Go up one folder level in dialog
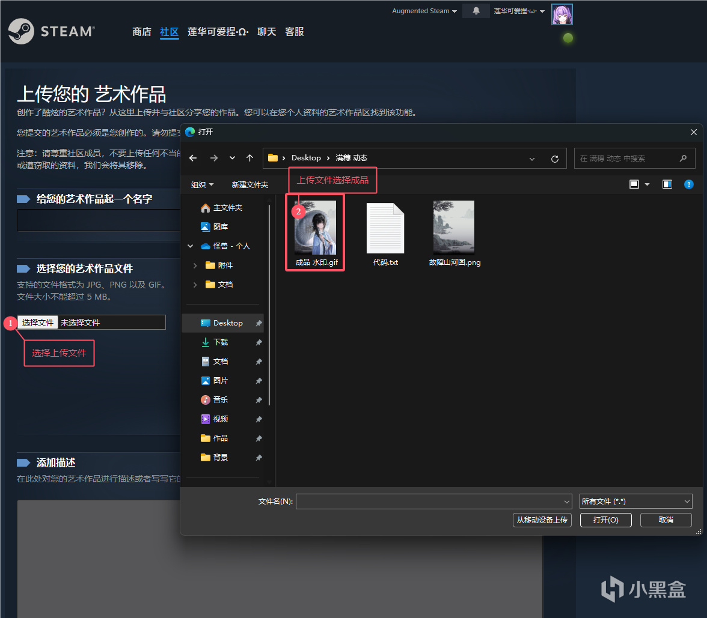 point(250,158)
